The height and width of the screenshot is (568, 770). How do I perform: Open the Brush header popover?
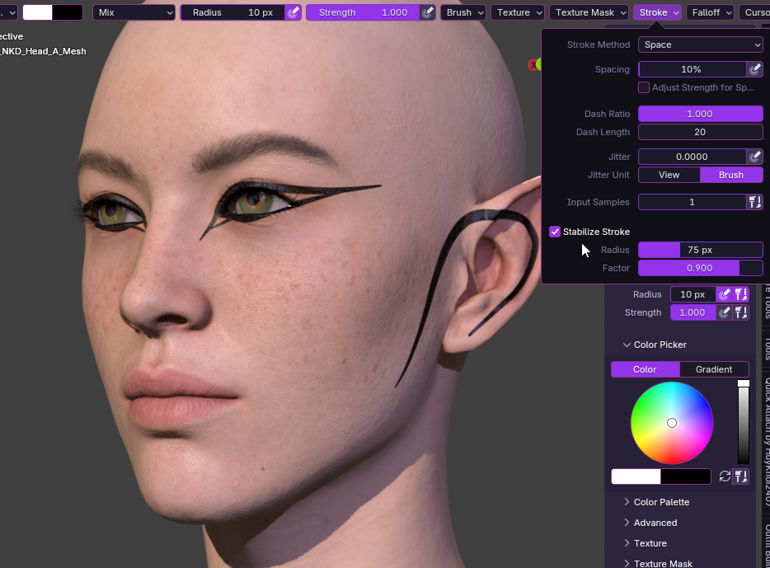click(463, 12)
